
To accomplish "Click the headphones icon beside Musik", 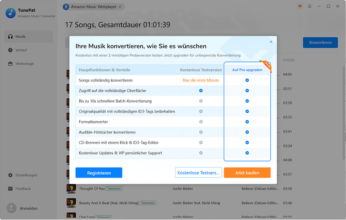I will pyautogui.click(x=10, y=36).
